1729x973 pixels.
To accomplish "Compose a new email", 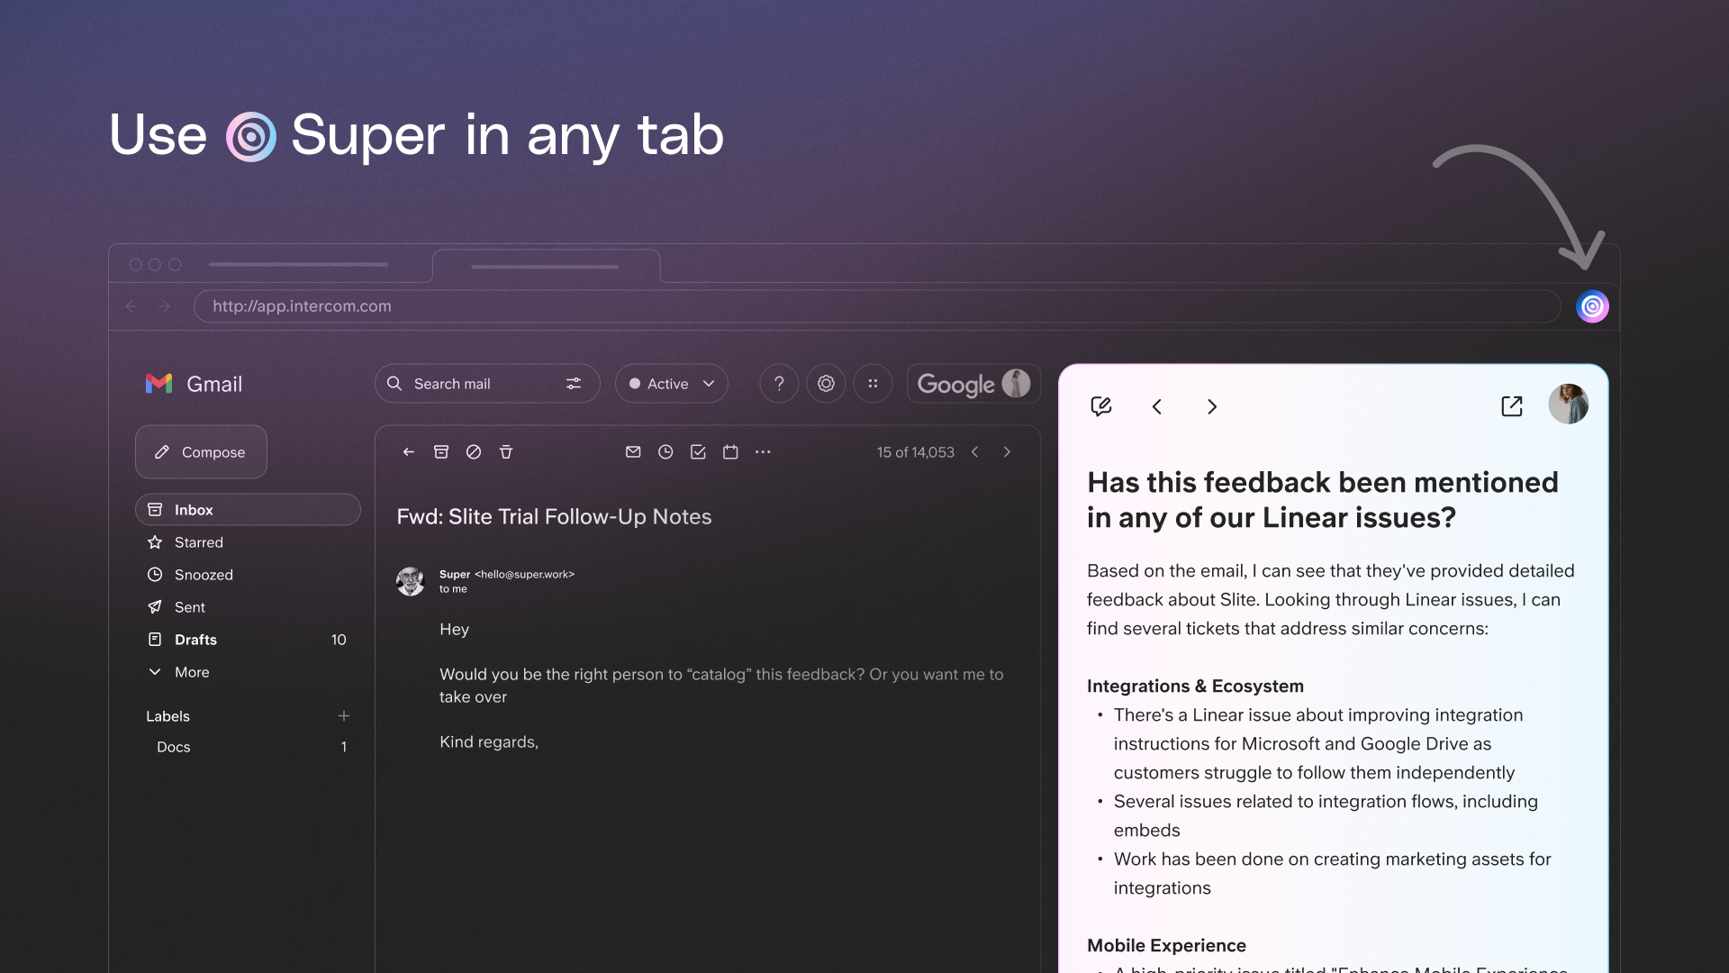I will [x=201, y=452].
